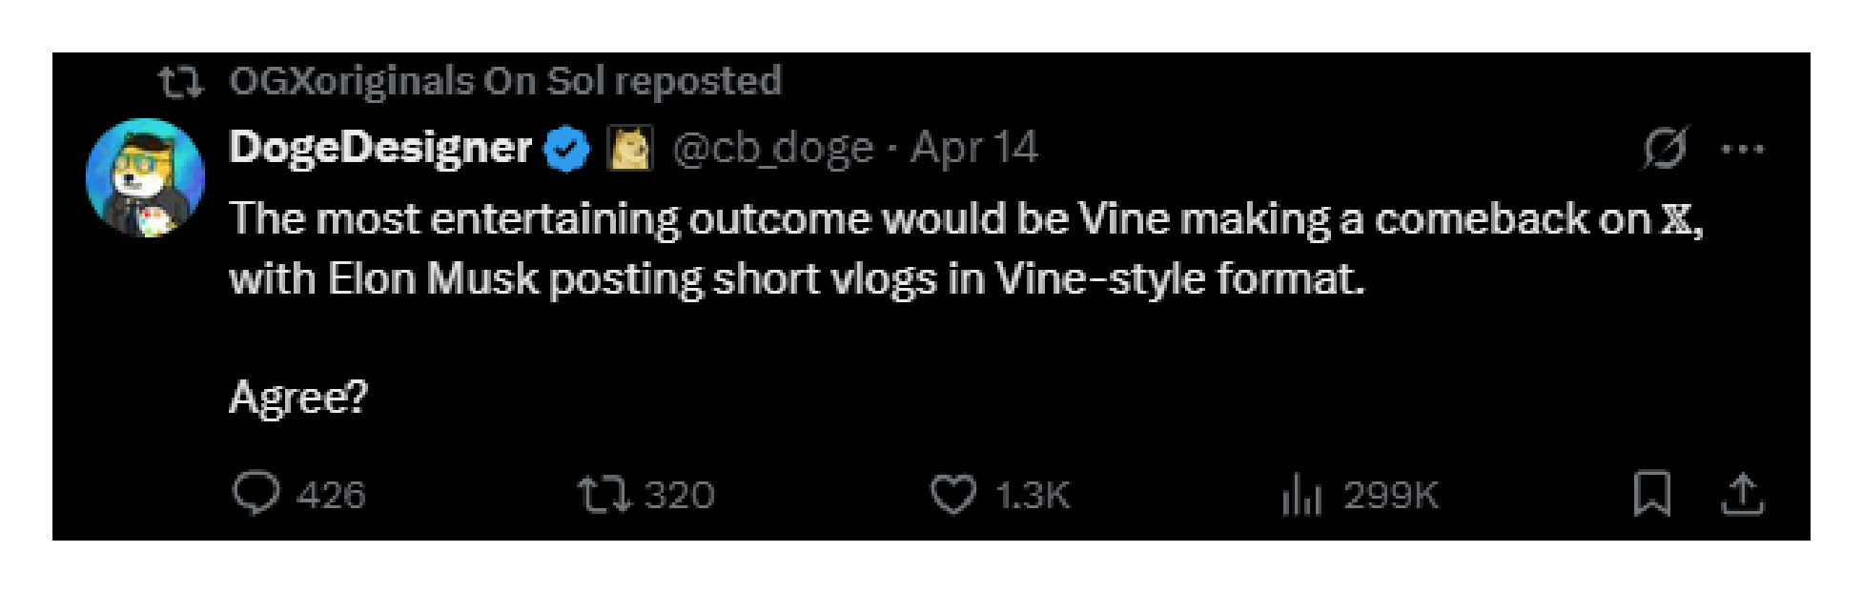Open the Apr 14 timestamp link

pyautogui.click(x=973, y=149)
